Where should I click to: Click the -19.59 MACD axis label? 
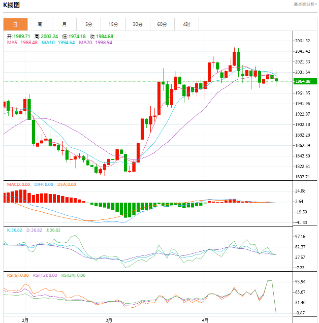click(x=301, y=212)
